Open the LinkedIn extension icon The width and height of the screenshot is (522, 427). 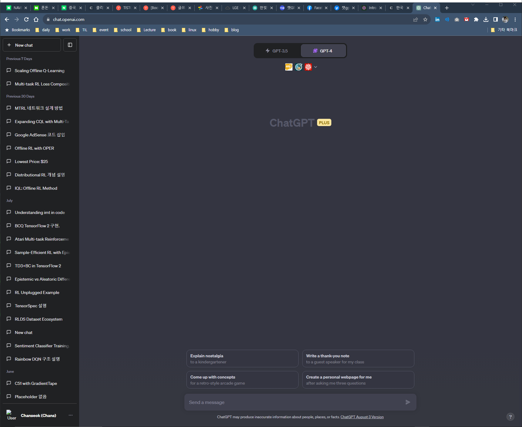tap(437, 19)
